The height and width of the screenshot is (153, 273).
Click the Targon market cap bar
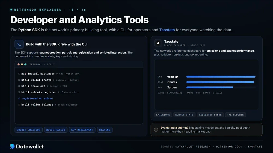coord(210,87)
